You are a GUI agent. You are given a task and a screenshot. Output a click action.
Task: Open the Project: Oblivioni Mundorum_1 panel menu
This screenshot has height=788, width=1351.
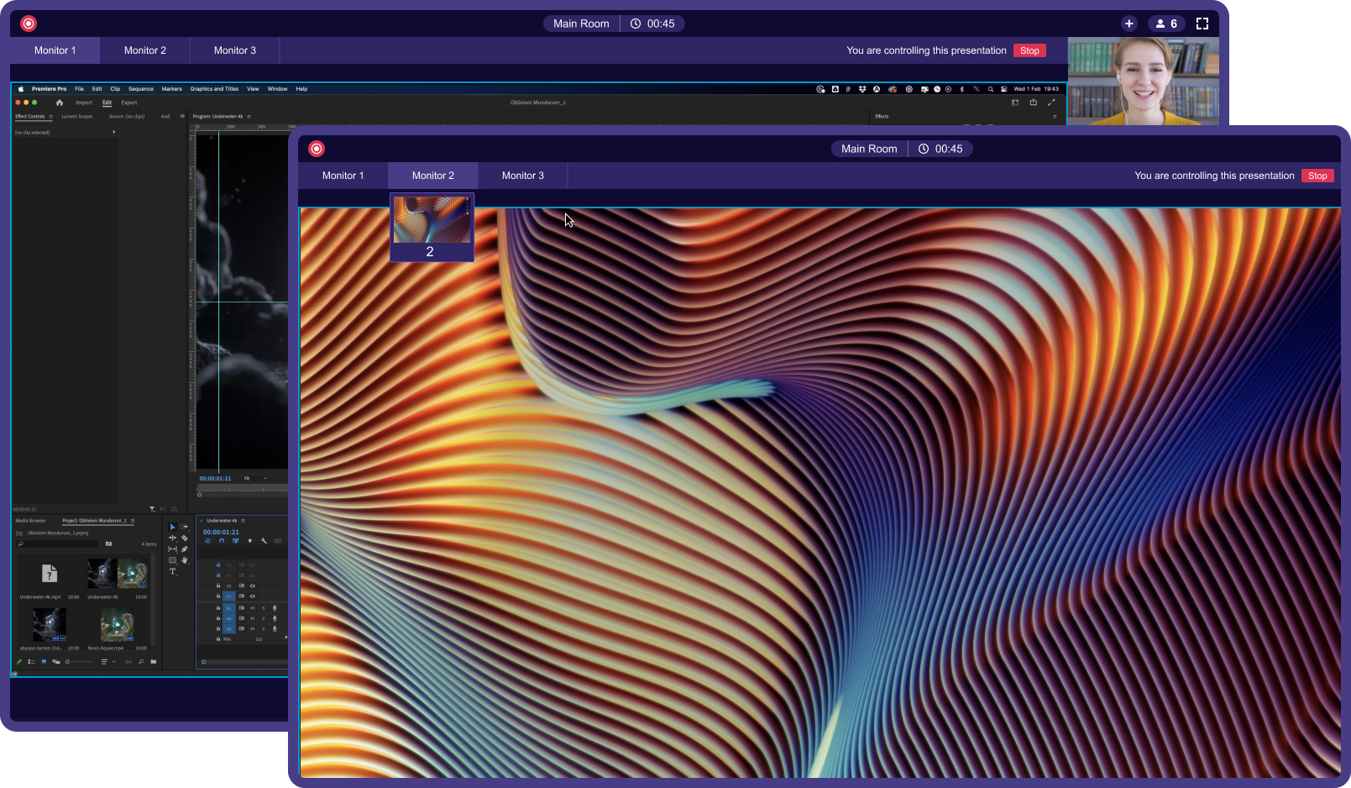pyautogui.click(x=132, y=521)
